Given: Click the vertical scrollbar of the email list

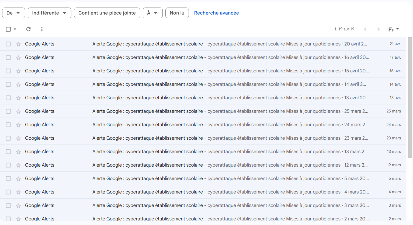Looking at the screenshot, I should coord(410,97).
